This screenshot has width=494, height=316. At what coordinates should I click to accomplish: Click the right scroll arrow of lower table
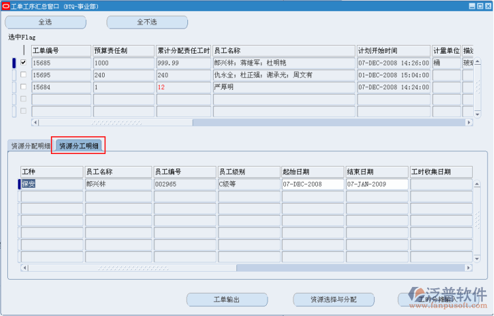point(469,268)
